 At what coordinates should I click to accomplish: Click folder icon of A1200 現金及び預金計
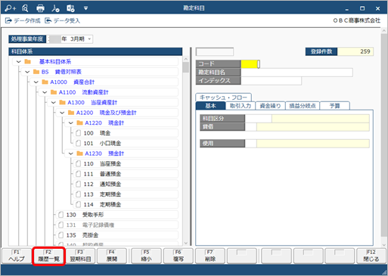[x=71, y=113]
